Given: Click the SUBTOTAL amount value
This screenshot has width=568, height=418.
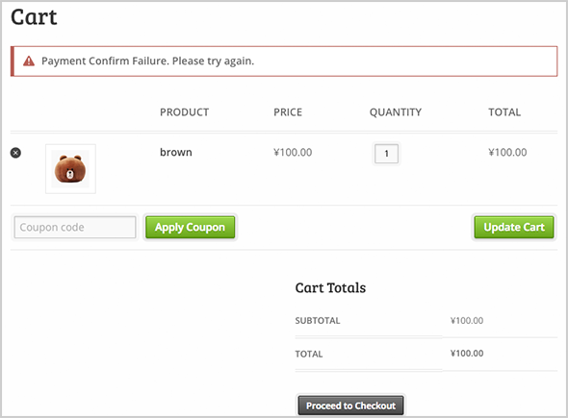Looking at the screenshot, I should 467,320.
